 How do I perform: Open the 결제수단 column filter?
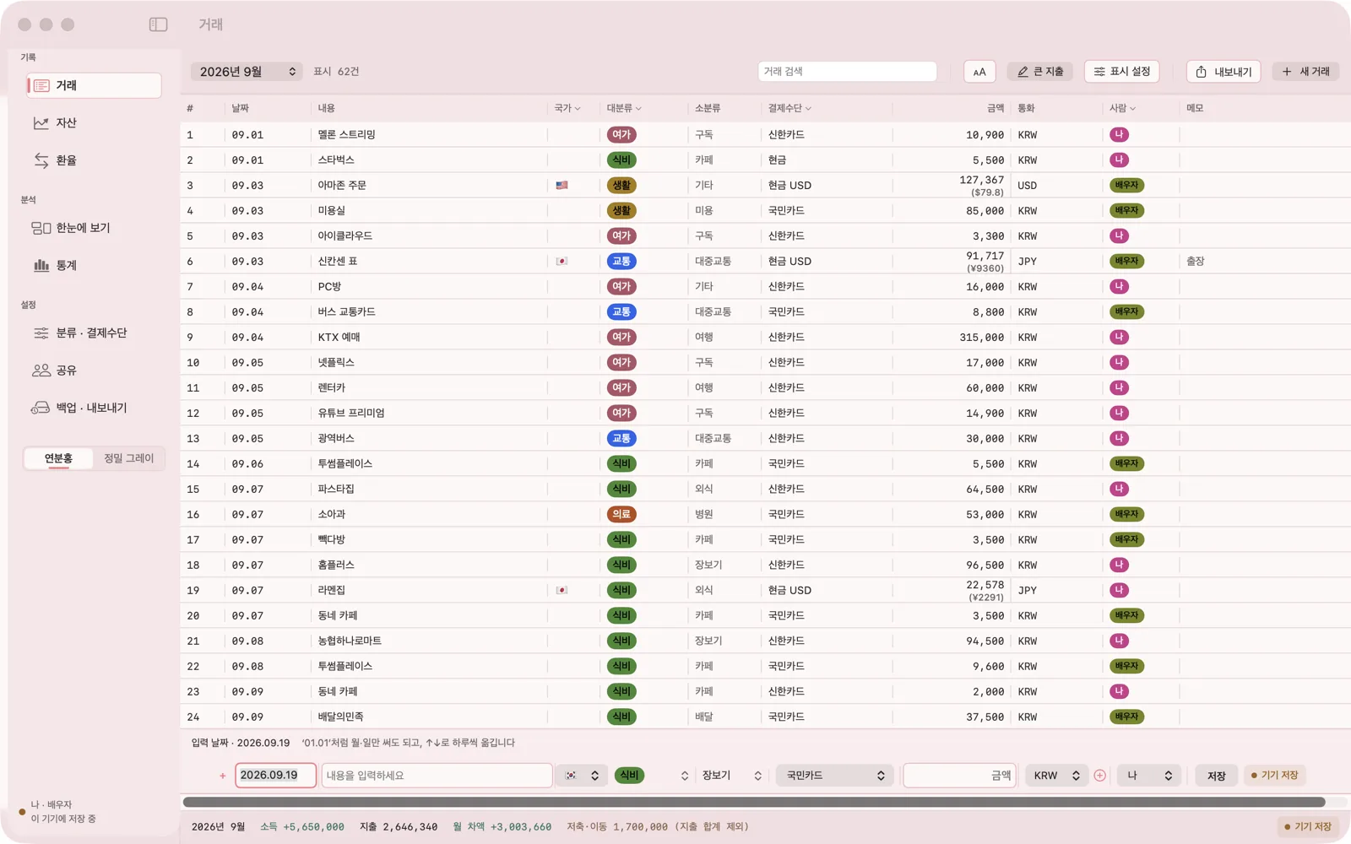pos(789,108)
